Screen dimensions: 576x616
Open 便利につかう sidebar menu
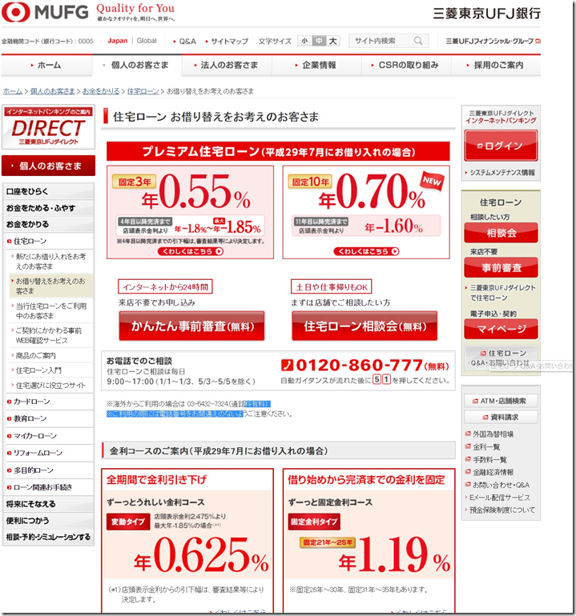click(48, 521)
